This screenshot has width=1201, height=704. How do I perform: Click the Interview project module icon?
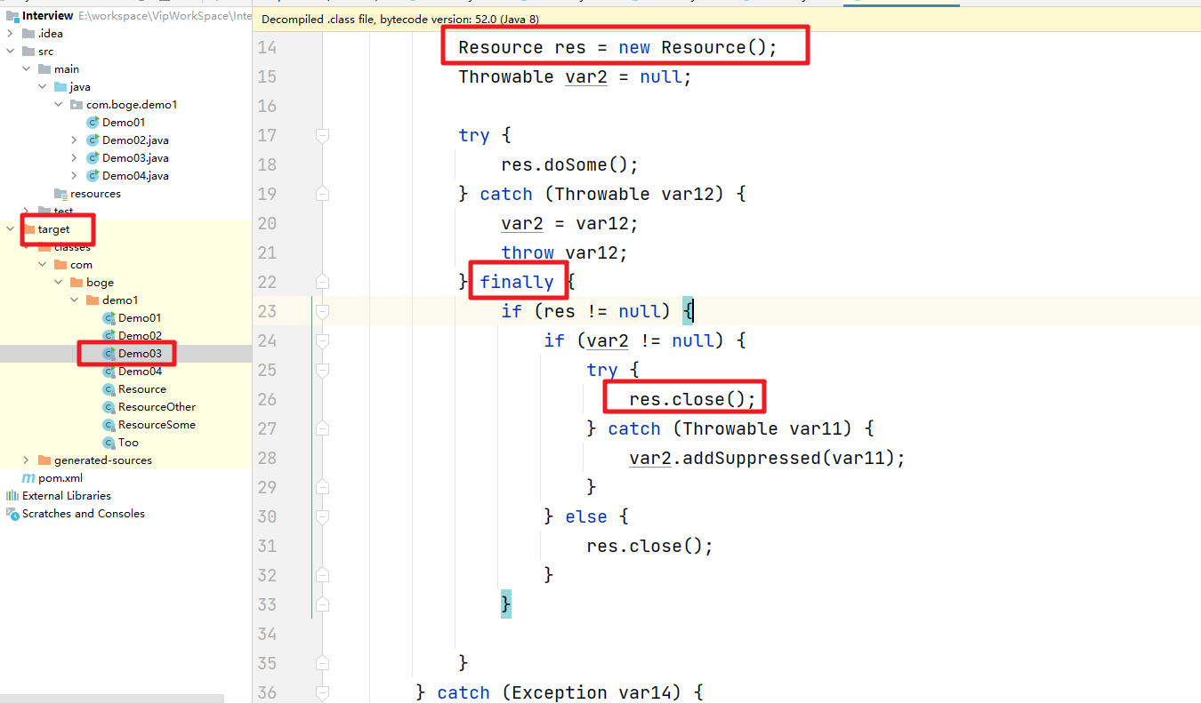12,16
